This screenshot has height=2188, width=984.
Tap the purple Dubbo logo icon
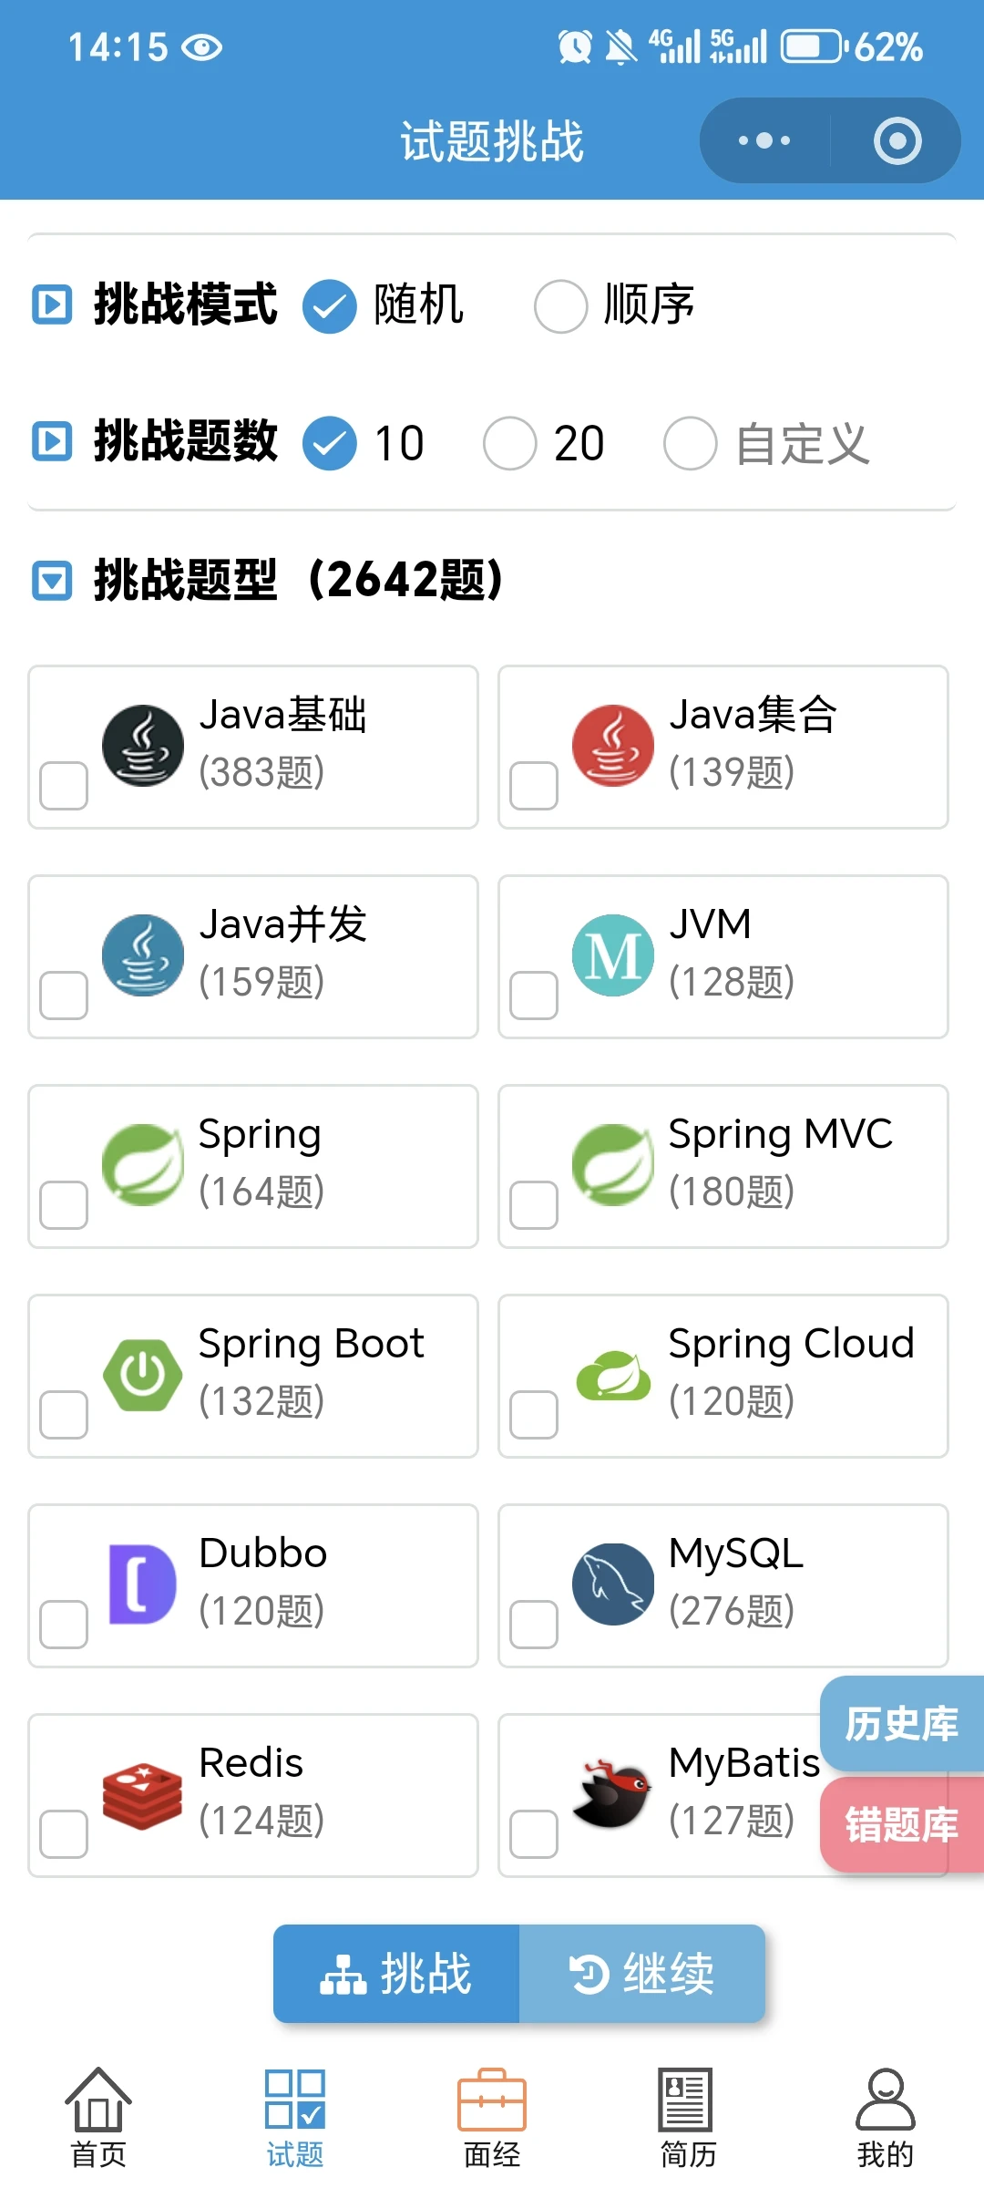[x=143, y=1584]
